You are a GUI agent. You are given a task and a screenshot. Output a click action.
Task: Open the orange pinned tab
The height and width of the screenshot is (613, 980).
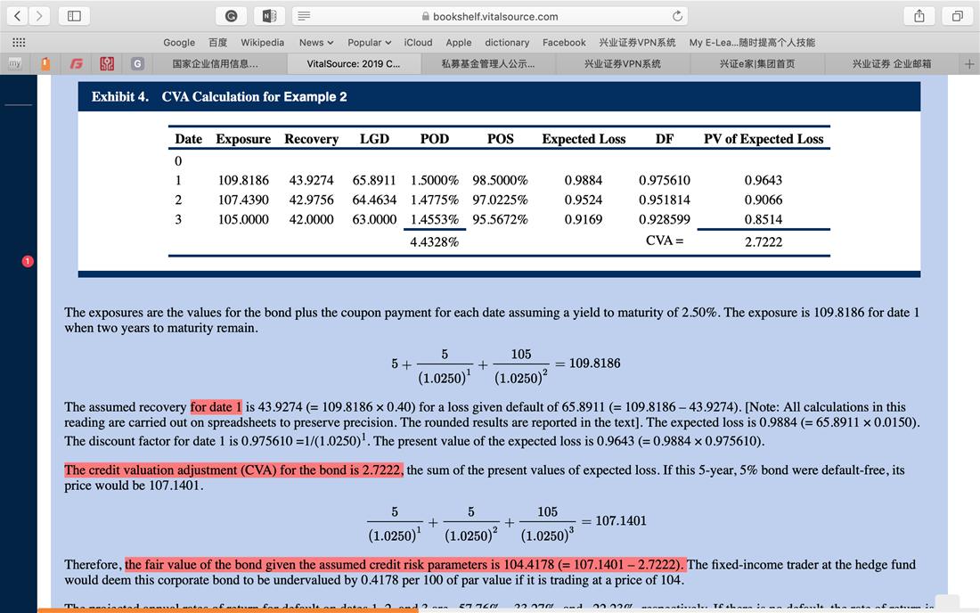click(x=45, y=64)
